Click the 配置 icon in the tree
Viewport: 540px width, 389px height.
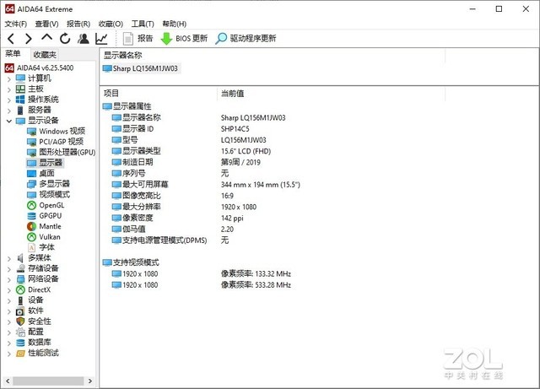pyautogui.click(x=20, y=332)
